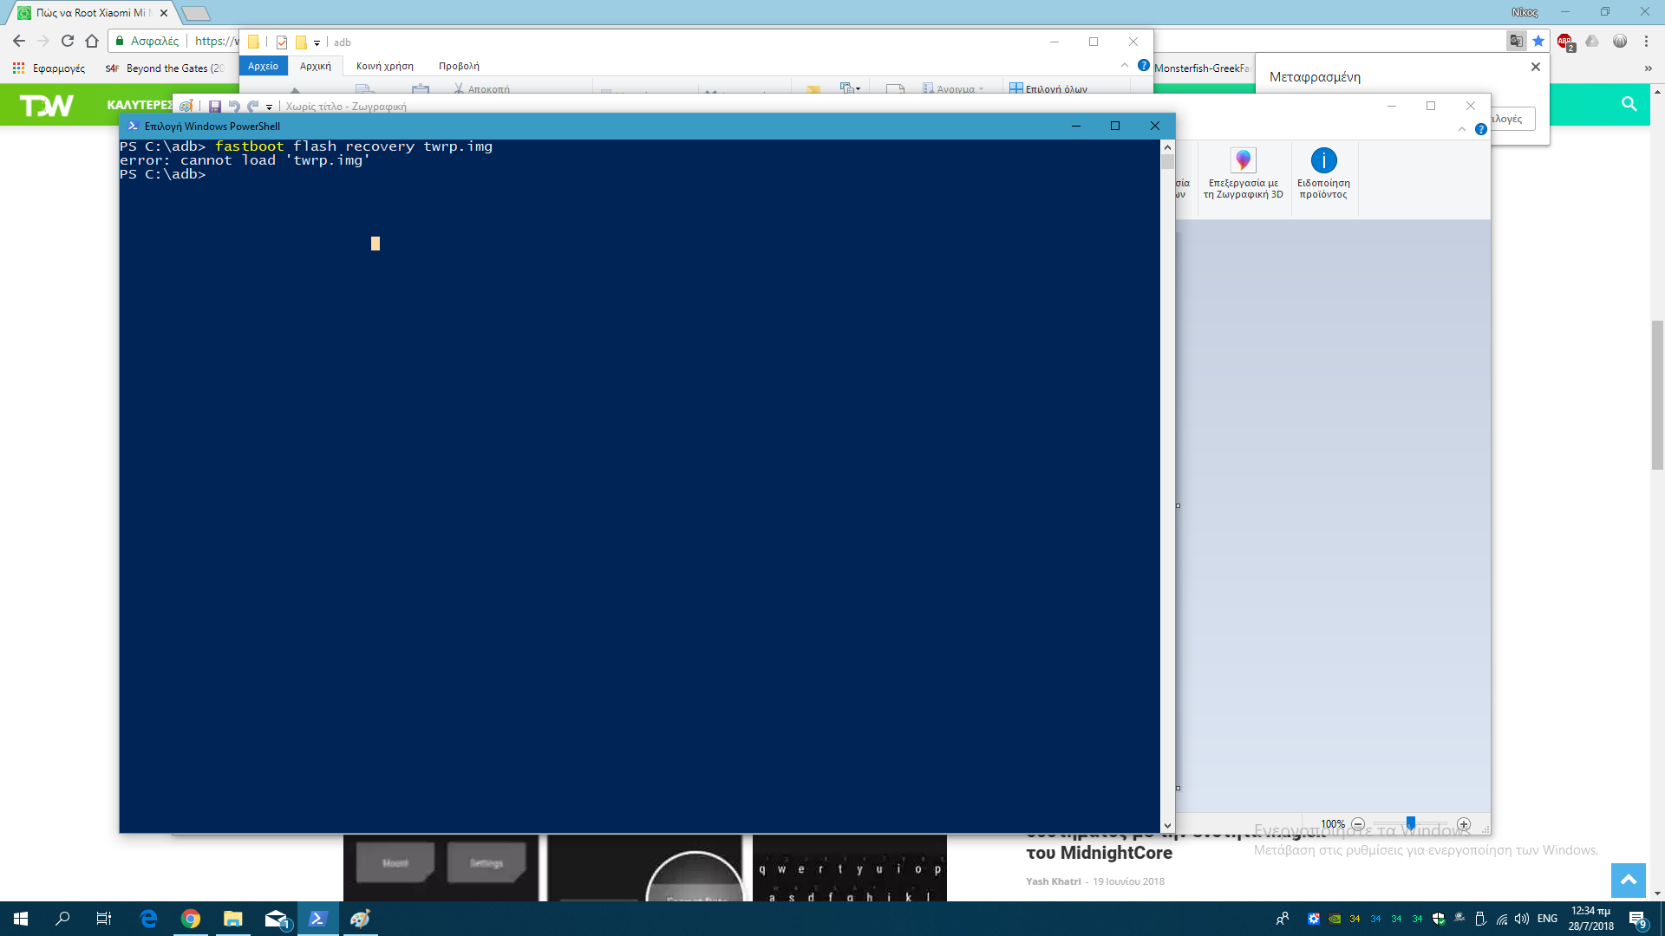This screenshot has width=1665, height=936.
Task: Open the Αρχείο tab in File Explorer
Action: point(263,66)
